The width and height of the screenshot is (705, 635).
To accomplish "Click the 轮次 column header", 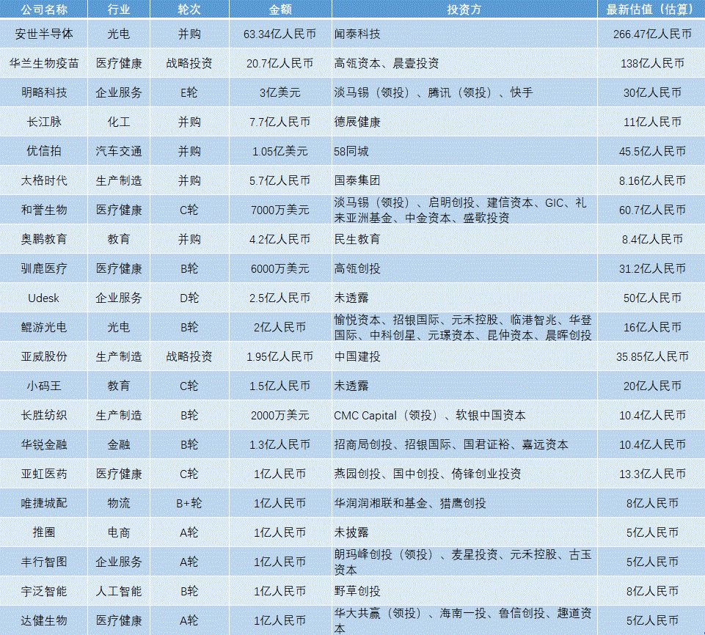I will (189, 10).
